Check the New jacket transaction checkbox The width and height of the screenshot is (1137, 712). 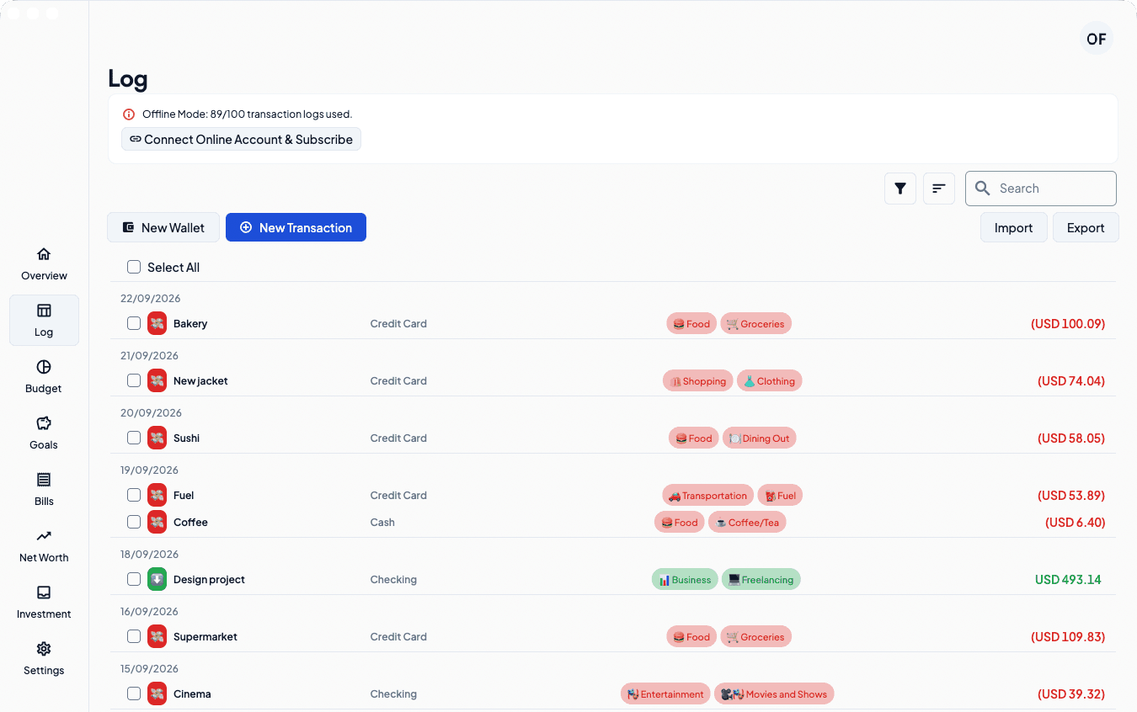(x=134, y=380)
